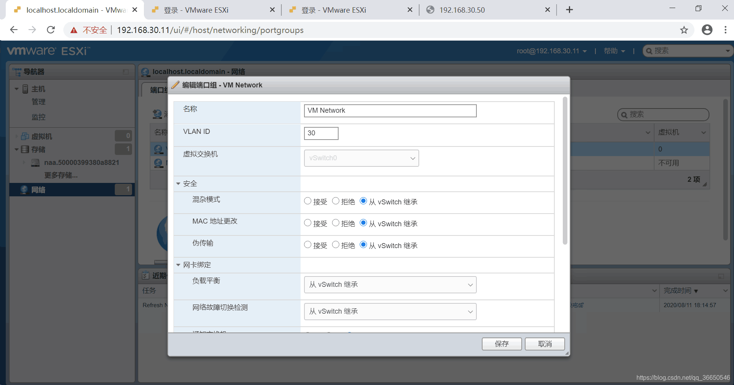Open the 更多存储... link in navigator
This screenshot has width=734, height=385.
[61, 175]
